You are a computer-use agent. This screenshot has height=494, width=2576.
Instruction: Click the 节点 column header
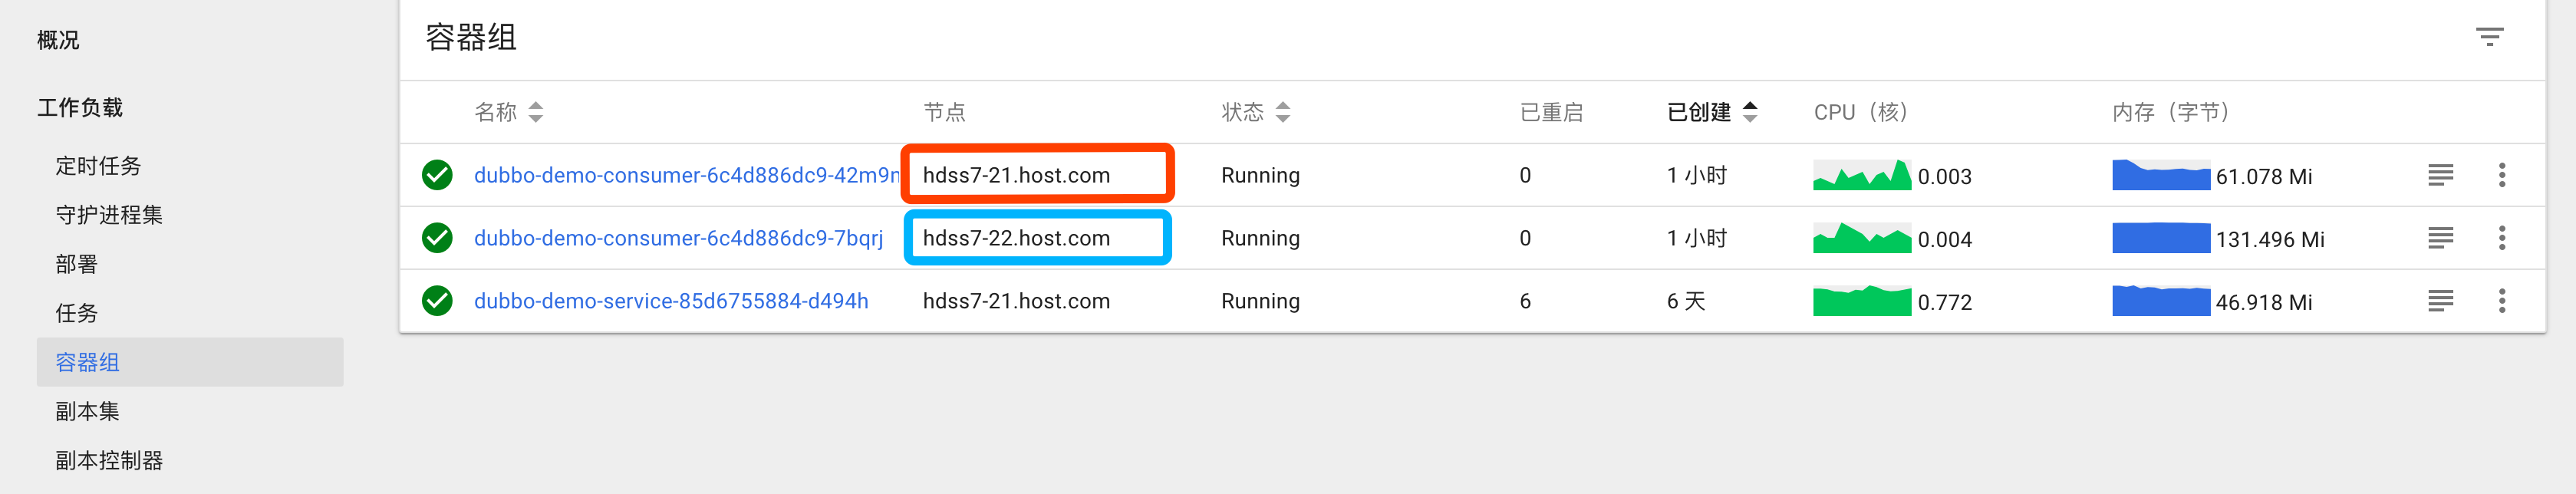pyautogui.click(x=944, y=112)
